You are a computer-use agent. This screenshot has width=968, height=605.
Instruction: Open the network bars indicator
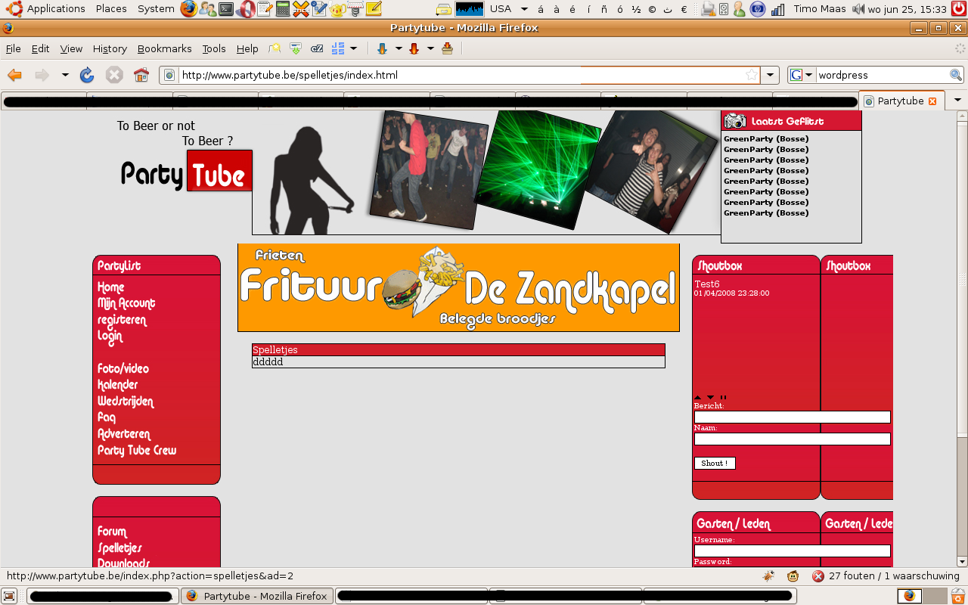coord(777,9)
